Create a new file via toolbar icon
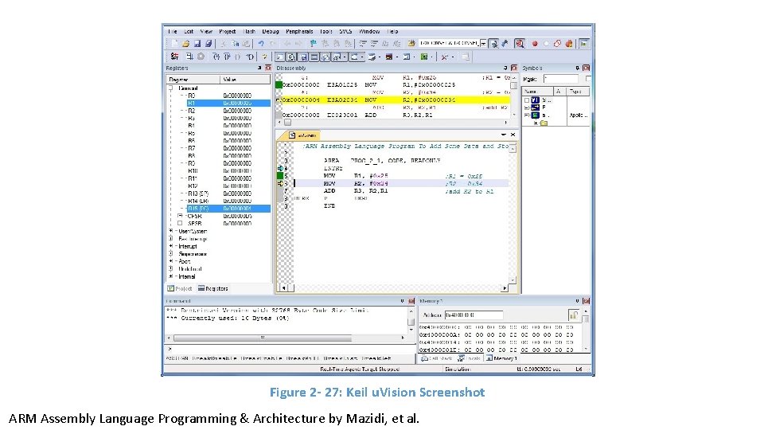Viewport: 764px width, 430px height. coord(174,43)
